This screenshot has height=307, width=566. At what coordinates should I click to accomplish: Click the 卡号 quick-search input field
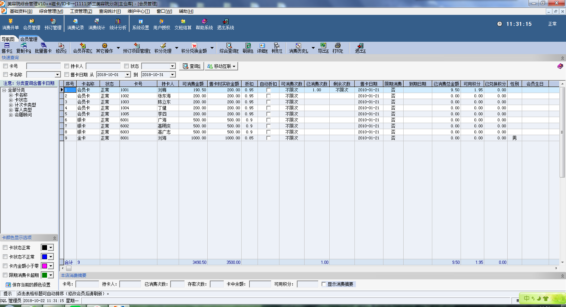click(44, 66)
